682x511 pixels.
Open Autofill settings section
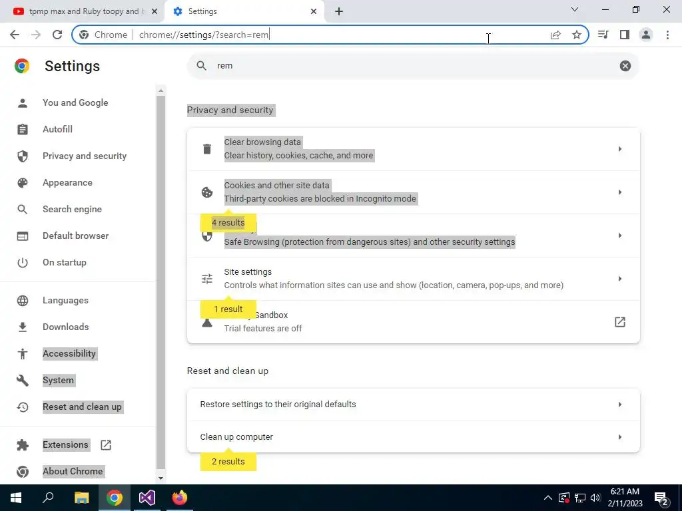[57, 130]
